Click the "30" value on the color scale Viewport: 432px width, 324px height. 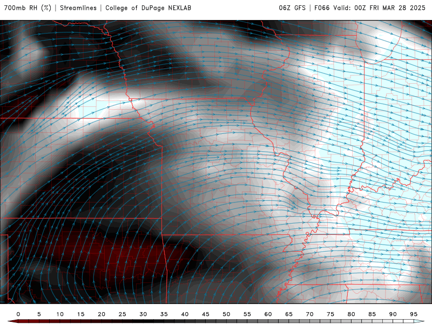[x=143, y=314]
